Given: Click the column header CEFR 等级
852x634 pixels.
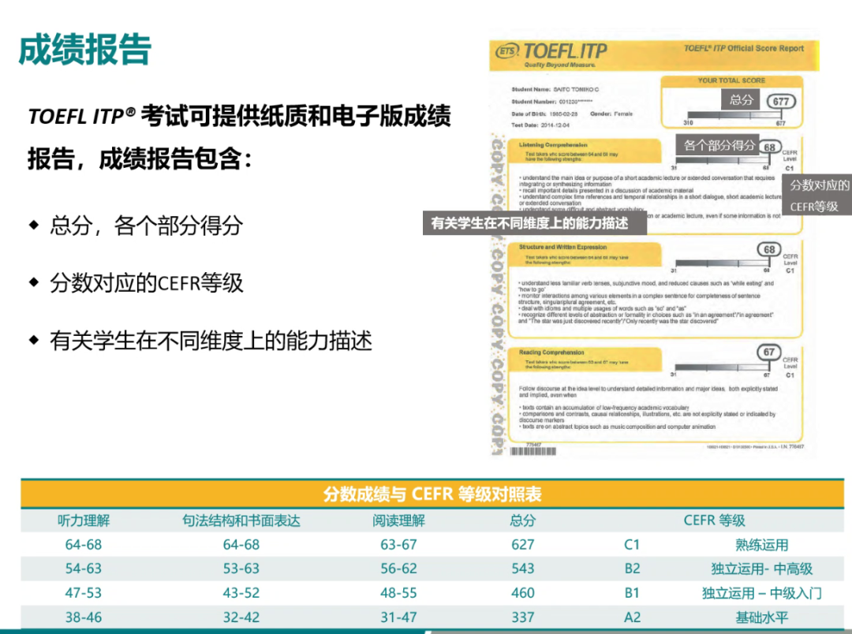Looking at the screenshot, I should click(x=714, y=520).
